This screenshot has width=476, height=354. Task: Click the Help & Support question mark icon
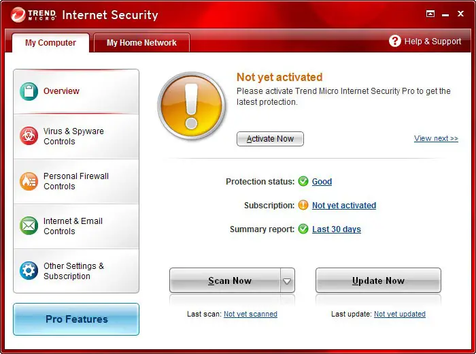[395, 41]
